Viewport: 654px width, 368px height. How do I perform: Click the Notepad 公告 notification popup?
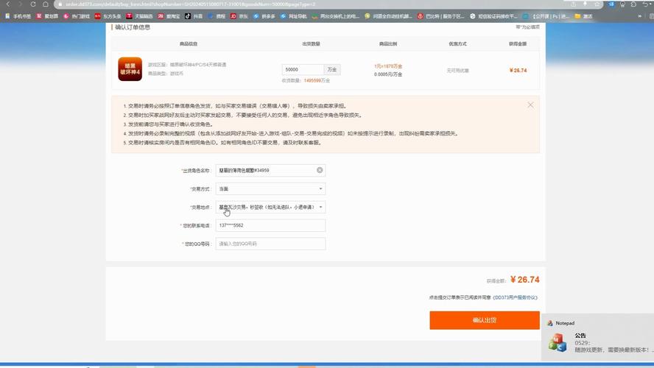click(598, 337)
